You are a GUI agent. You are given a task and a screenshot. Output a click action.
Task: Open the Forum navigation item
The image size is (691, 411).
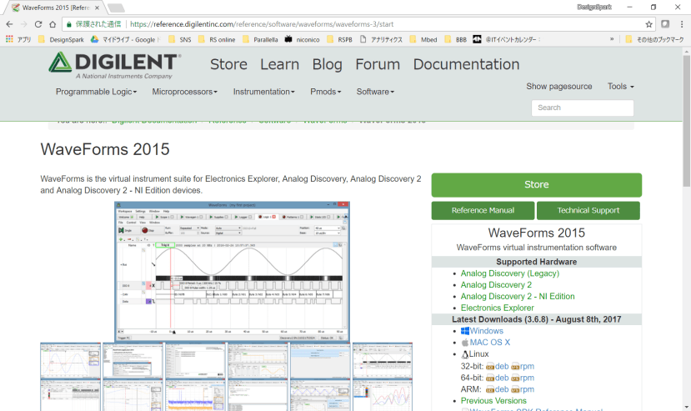(378, 64)
